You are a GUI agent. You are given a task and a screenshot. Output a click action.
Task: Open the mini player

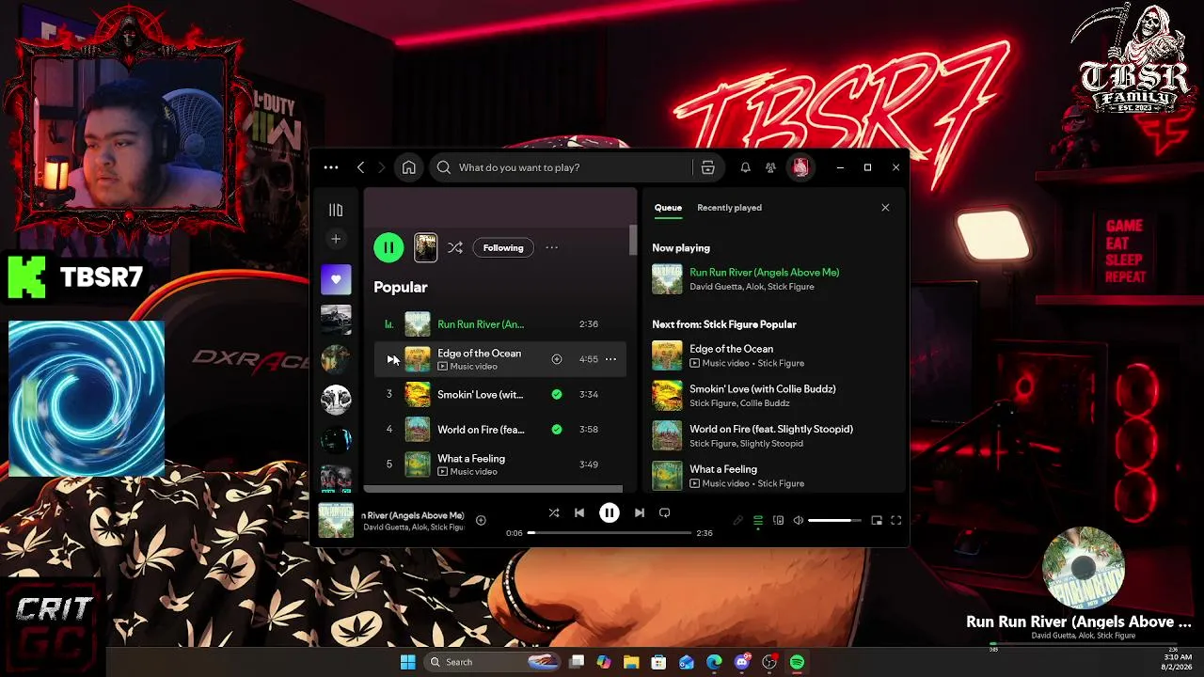point(877,520)
